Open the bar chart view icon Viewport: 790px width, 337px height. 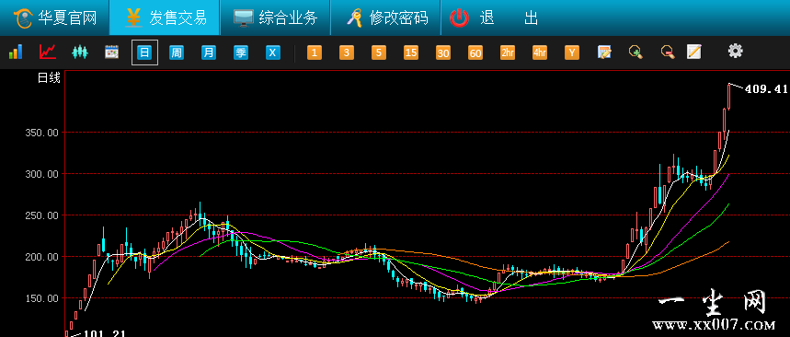[16, 52]
